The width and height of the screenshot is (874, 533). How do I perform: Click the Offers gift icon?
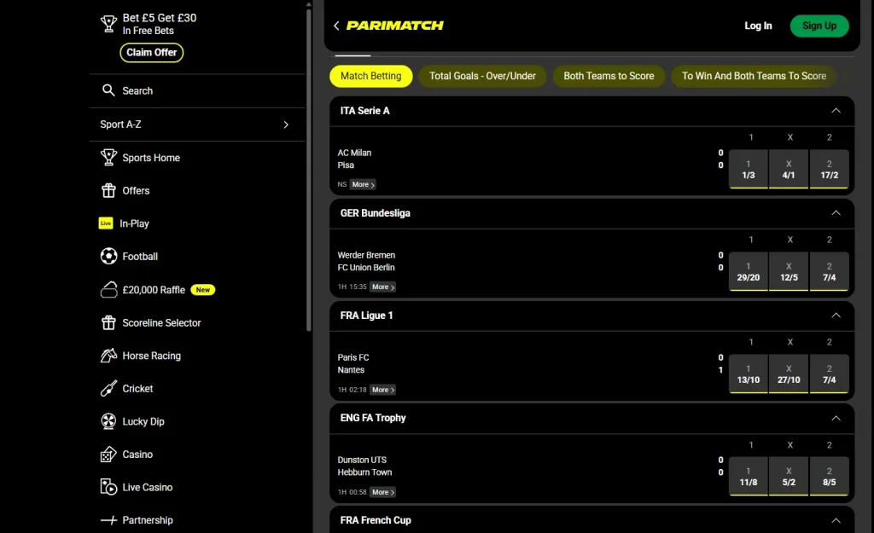point(108,190)
